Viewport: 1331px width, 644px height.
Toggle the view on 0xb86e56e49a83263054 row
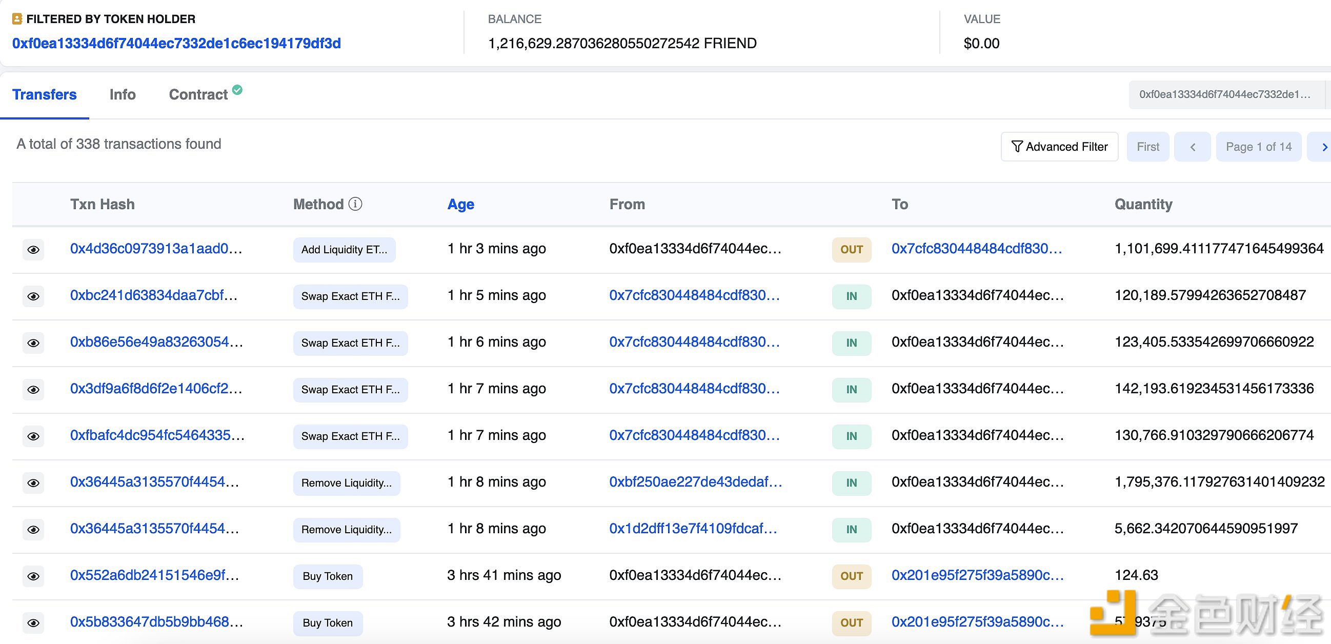pos(33,343)
